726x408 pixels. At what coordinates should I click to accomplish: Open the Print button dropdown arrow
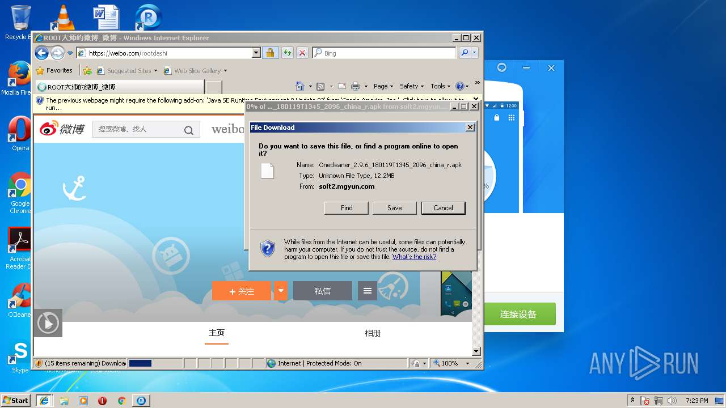[366, 87]
